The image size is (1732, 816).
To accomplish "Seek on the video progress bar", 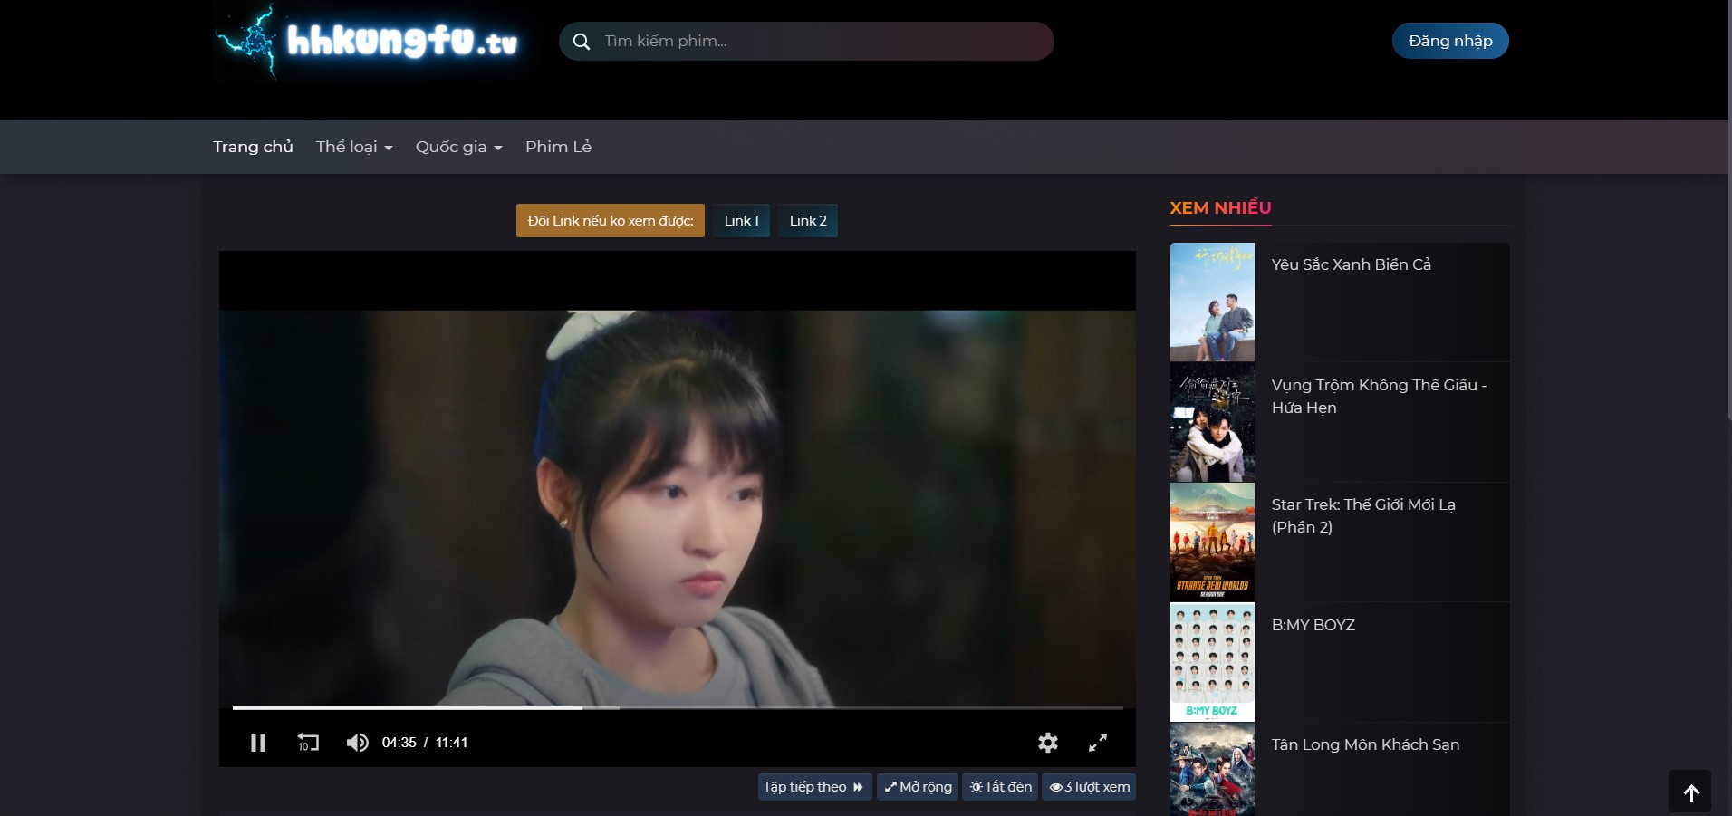I will click(815, 707).
